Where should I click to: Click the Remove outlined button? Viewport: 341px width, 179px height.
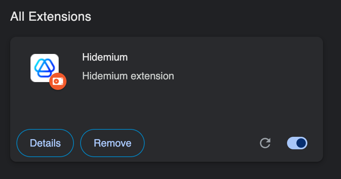coord(113,143)
